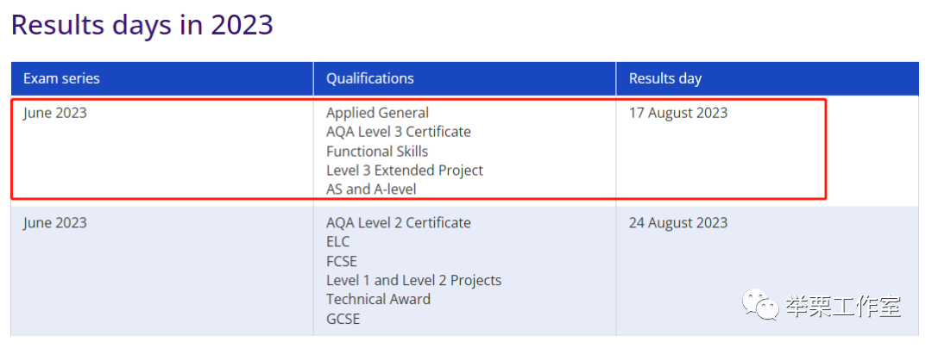This screenshot has width=932, height=348.
Task: Select the "Exam series" column header
Action: tap(61, 78)
